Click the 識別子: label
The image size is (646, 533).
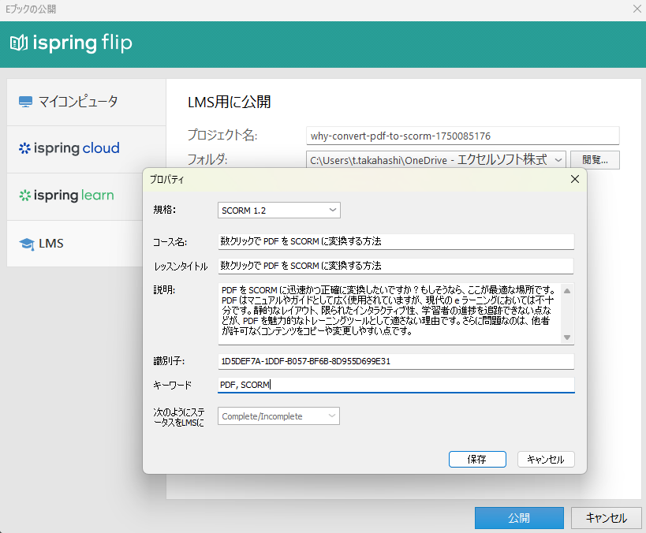[x=169, y=361]
